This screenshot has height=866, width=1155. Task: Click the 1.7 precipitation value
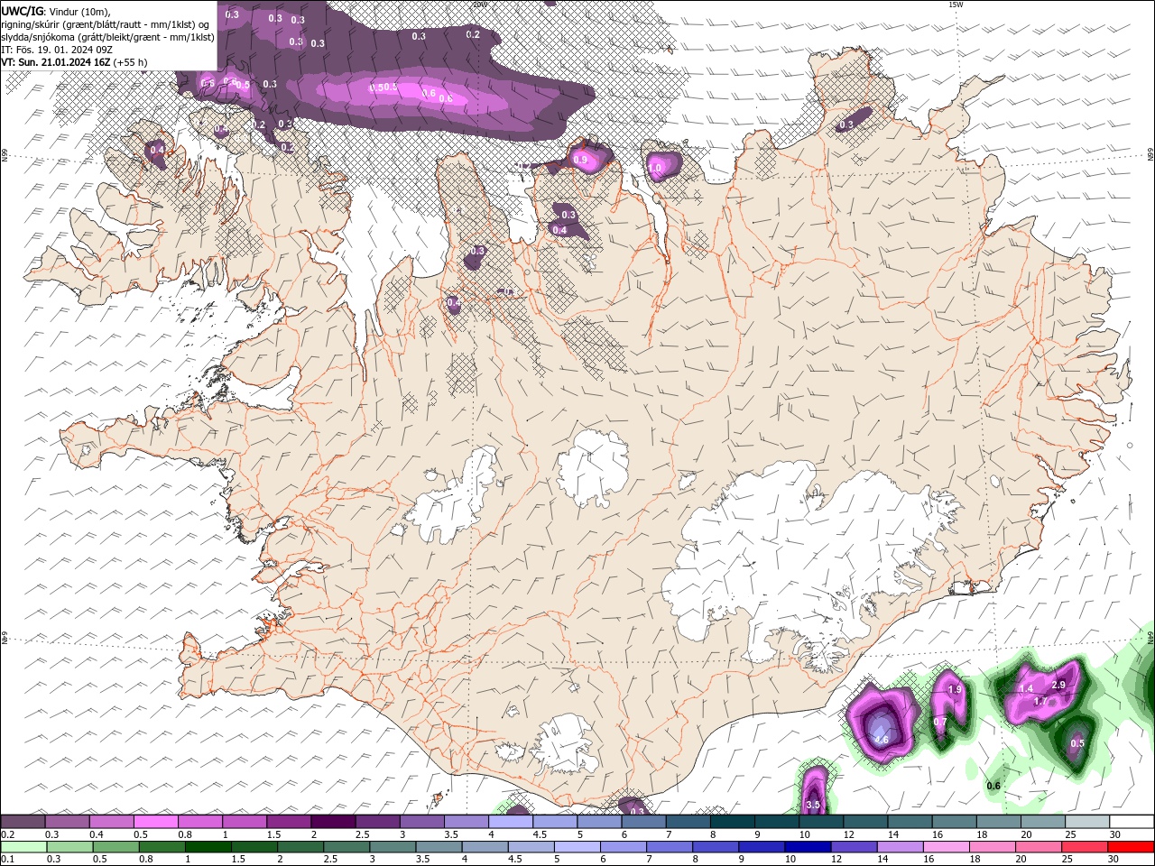coord(1039,702)
